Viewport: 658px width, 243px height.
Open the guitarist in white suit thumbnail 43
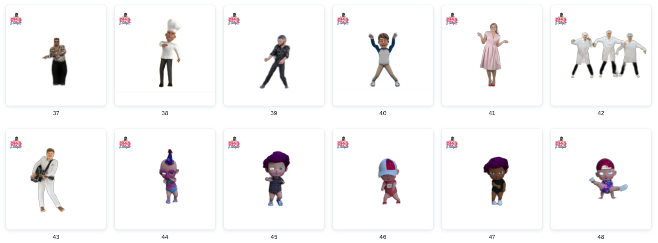pos(56,179)
